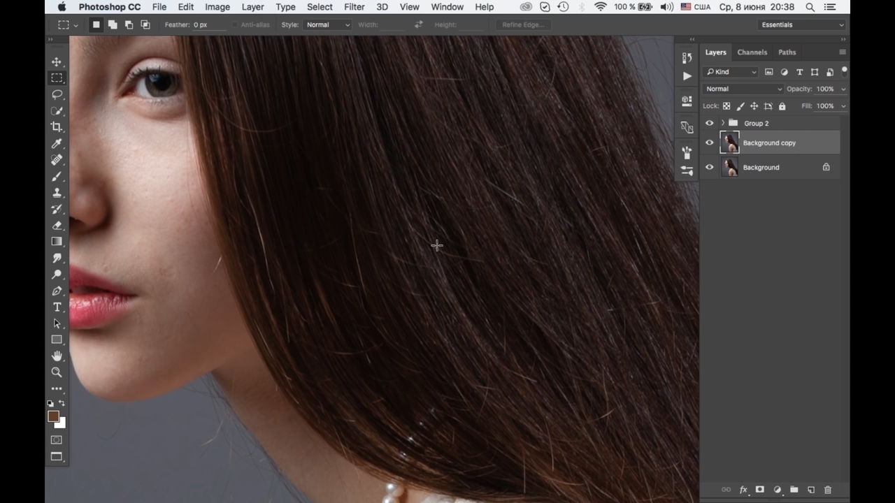895x503 pixels.
Task: Reset to default foreground and background colors
Action: [50, 403]
